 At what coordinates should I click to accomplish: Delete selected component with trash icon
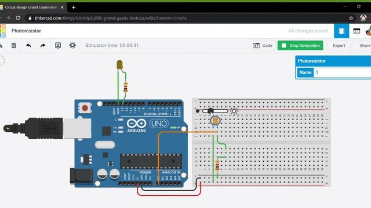click(x=14, y=46)
